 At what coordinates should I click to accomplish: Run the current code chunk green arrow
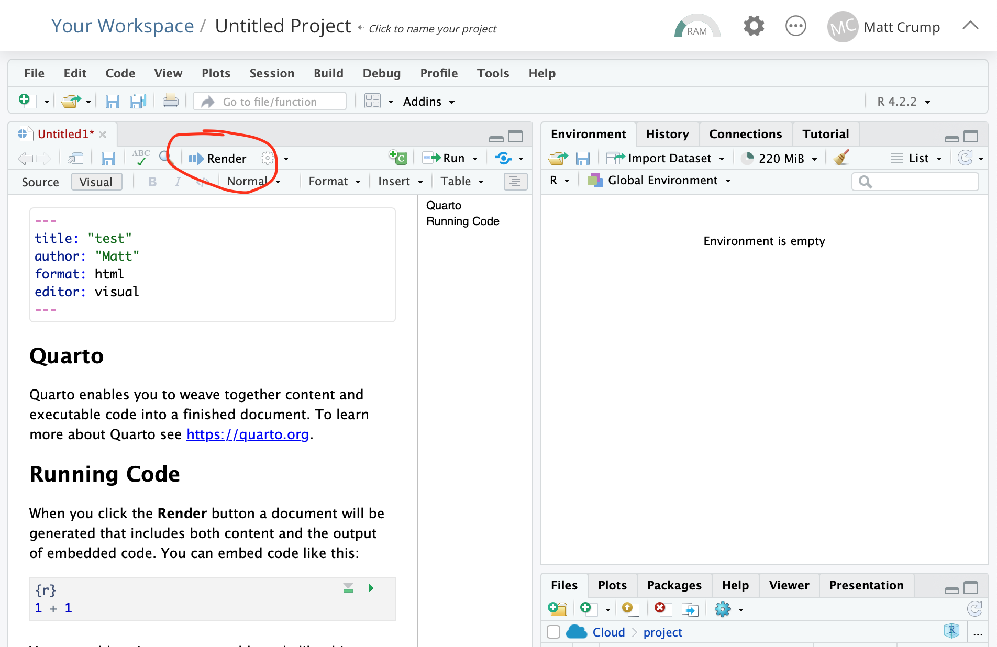coord(371,588)
